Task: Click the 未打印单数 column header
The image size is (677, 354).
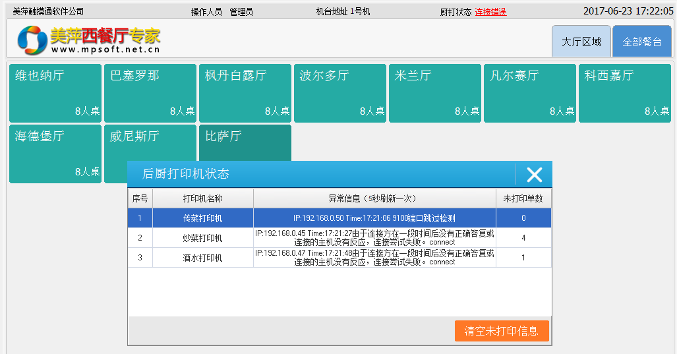Action: (523, 198)
